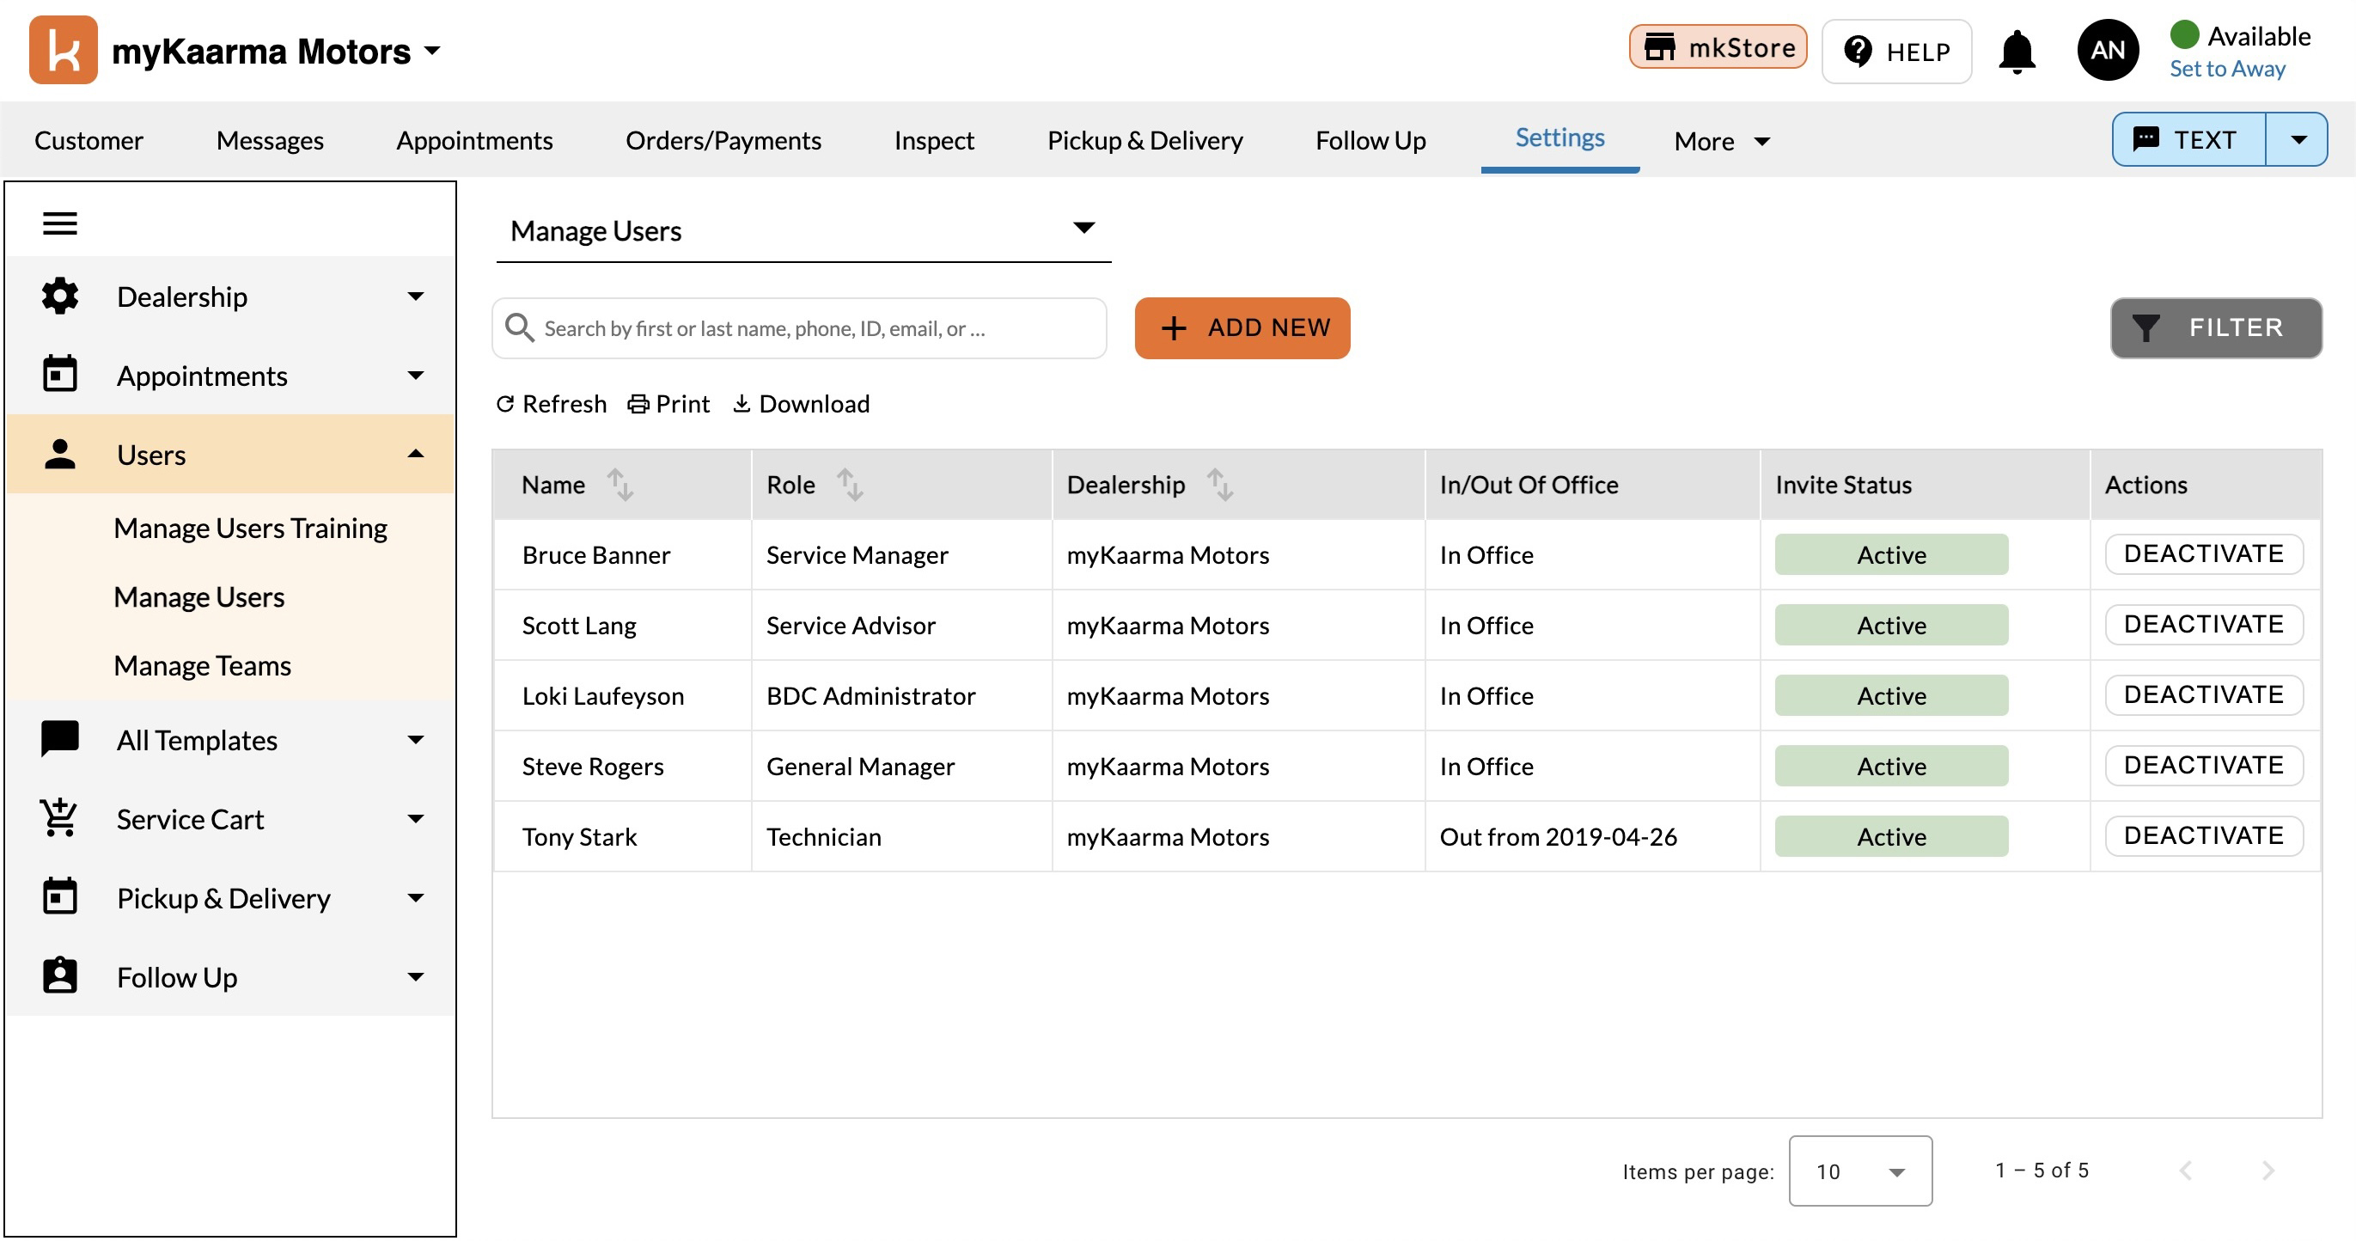Viewport: 2356px width, 1241px height.
Task: Expand the Service Cart section
Action: pyautogui.click(x=415, y=817)
